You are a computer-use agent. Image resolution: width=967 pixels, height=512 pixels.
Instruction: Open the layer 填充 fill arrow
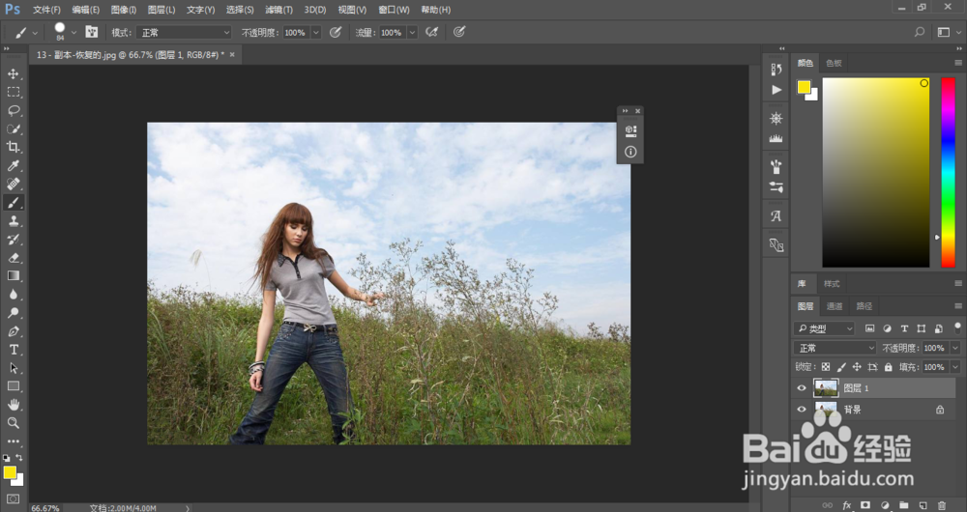(x=955, y=367)
